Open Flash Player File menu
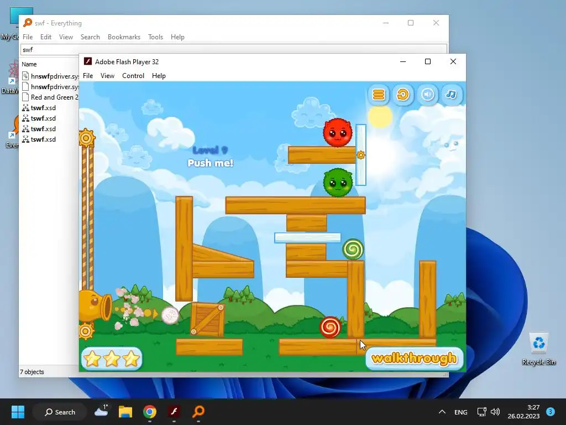 point(88,75)
